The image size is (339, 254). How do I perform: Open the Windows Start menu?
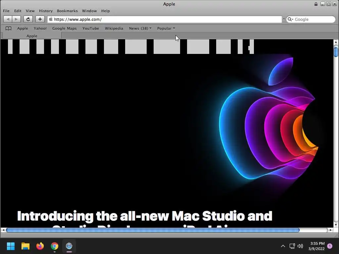(x=11, y=246)
